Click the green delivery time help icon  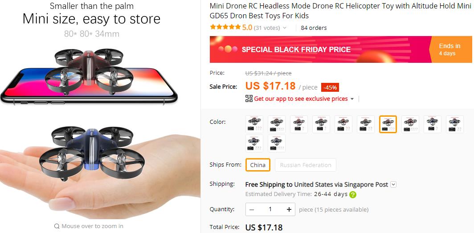pyautogui.click(x=352, y=195)
